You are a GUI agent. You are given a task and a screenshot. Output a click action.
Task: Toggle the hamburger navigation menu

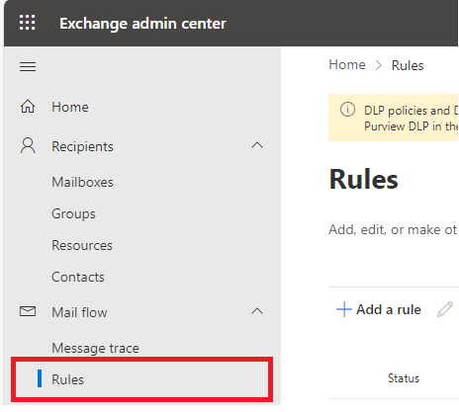(x=28, y=67)
